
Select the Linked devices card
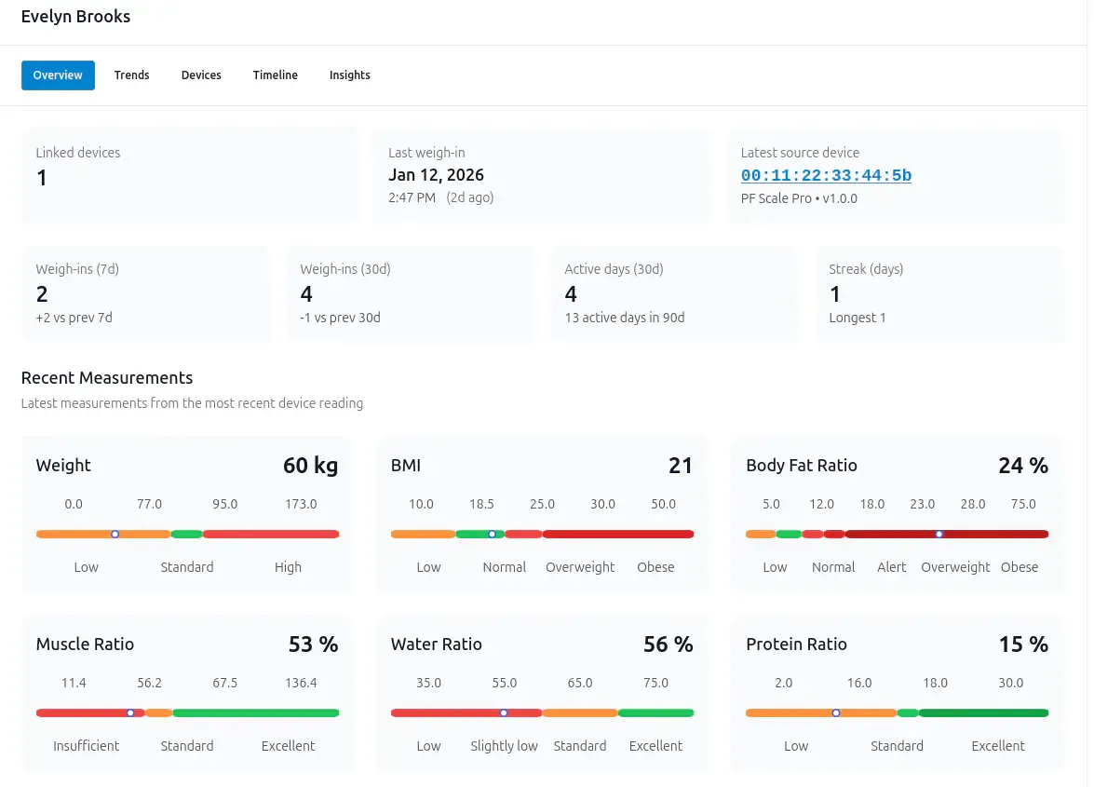(x=189, y=175)
